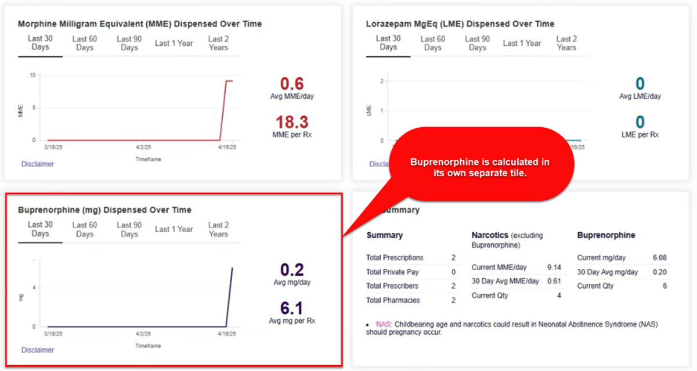The width and height of the screenshot is (697, 371).
Task: Select Last 60 Days tab in MME tile
Action: (85, 43)
